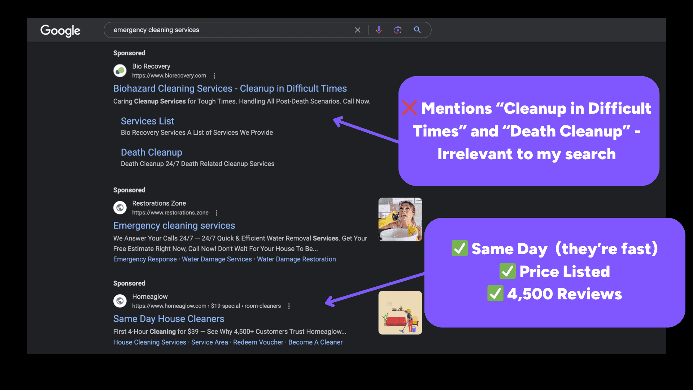Visit the Death Cleanup sitelink
Screen dimensions: 693x390
click(151, 152)
